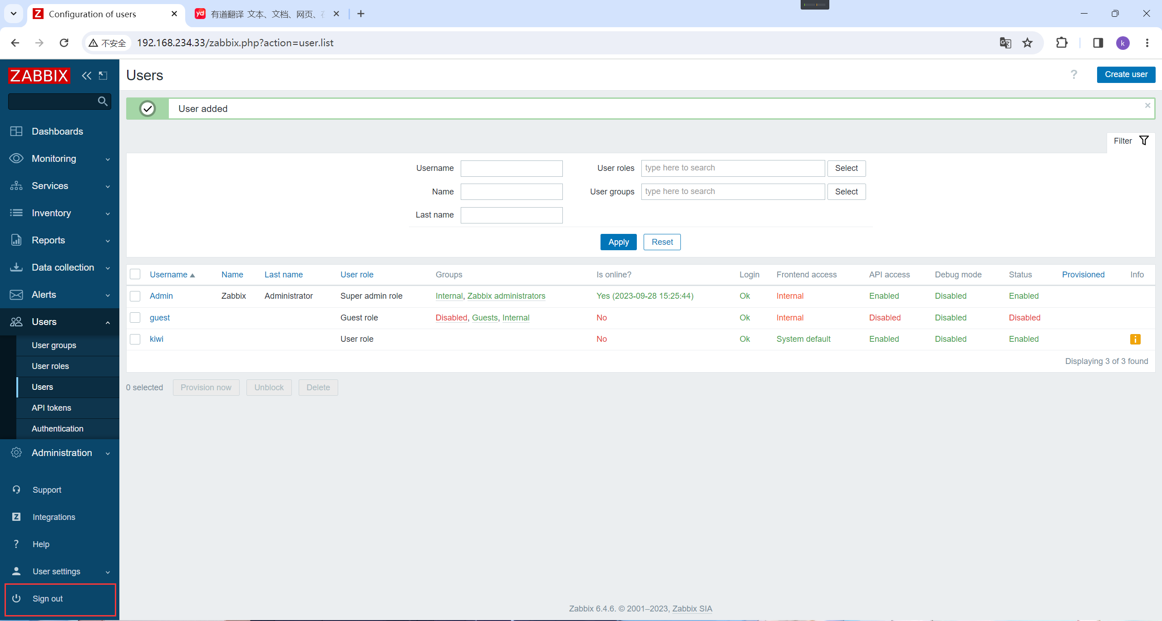Open the Admin user link
This screenshot has width=1162, height=621.
coord(161,296)
